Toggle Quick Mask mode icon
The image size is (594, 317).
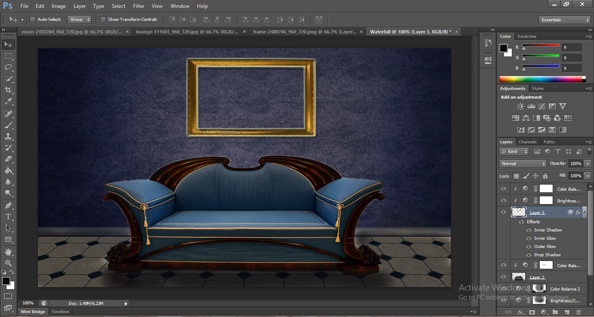pos(8,296)
